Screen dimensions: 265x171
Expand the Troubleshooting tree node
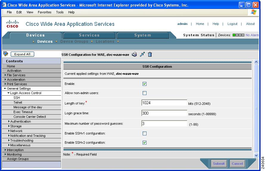pos(9,140)
